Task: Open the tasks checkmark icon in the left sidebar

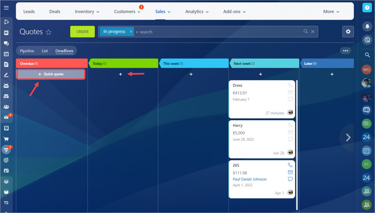Action: point(6,128)
